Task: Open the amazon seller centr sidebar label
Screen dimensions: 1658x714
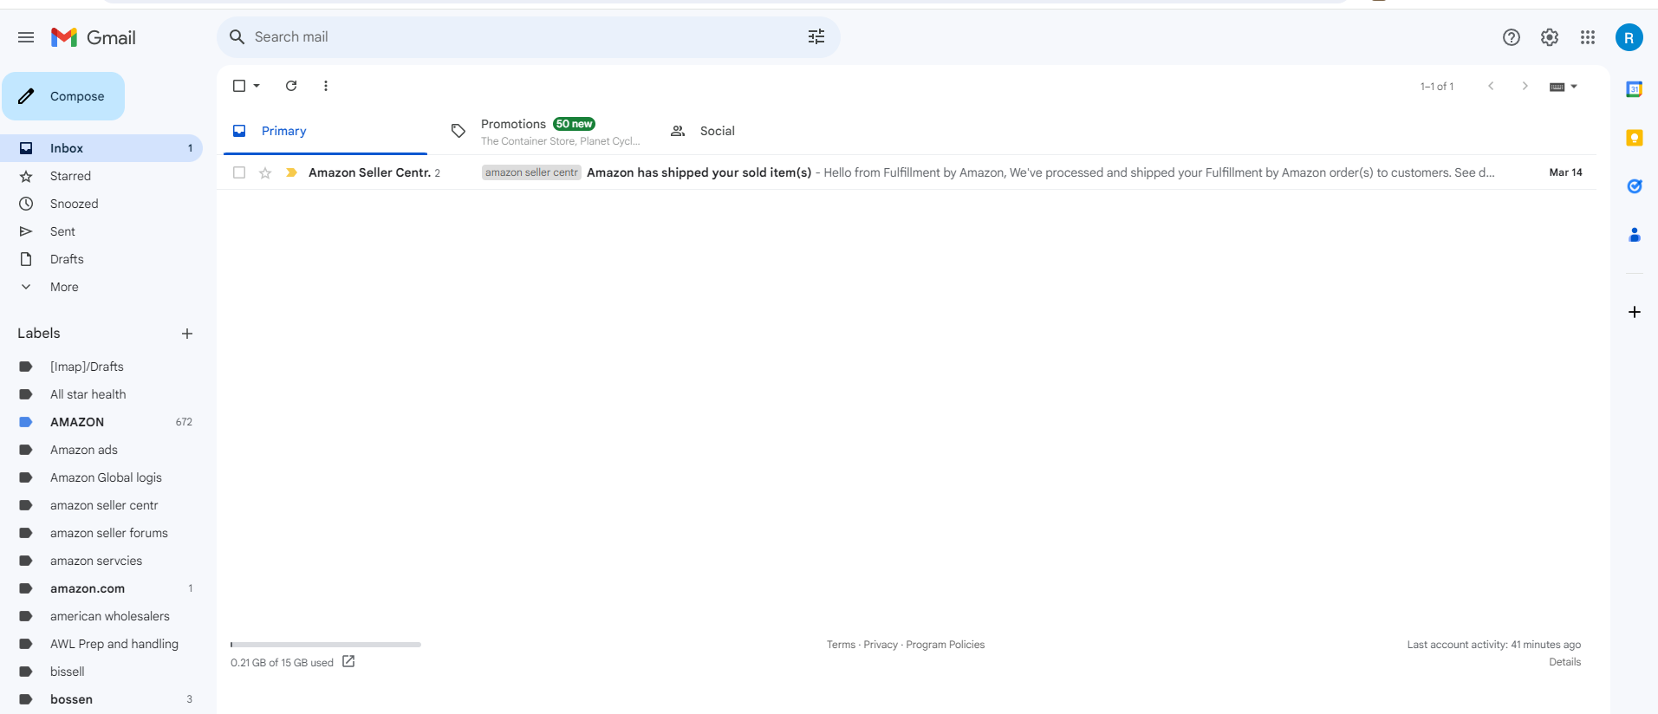Action: click(x=101, y=505)
